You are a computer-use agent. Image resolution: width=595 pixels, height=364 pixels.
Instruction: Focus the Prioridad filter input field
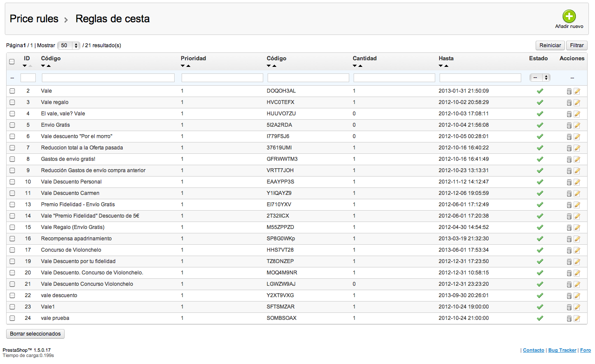[222, 78]
